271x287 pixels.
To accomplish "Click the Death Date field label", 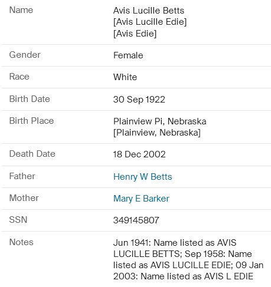I will 32,154.
